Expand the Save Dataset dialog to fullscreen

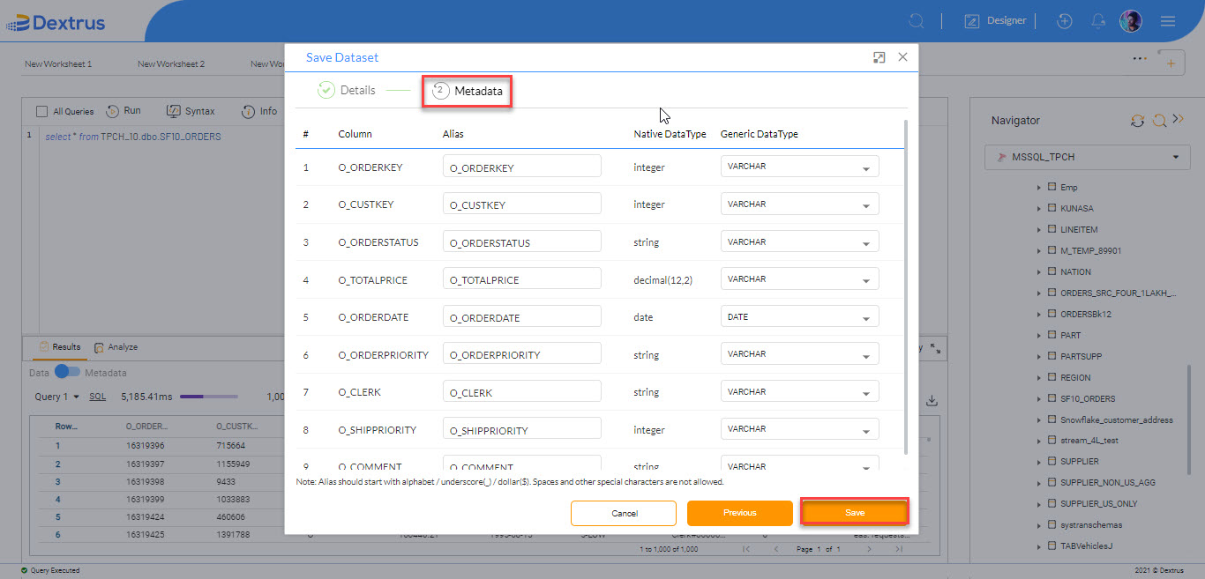879,57
